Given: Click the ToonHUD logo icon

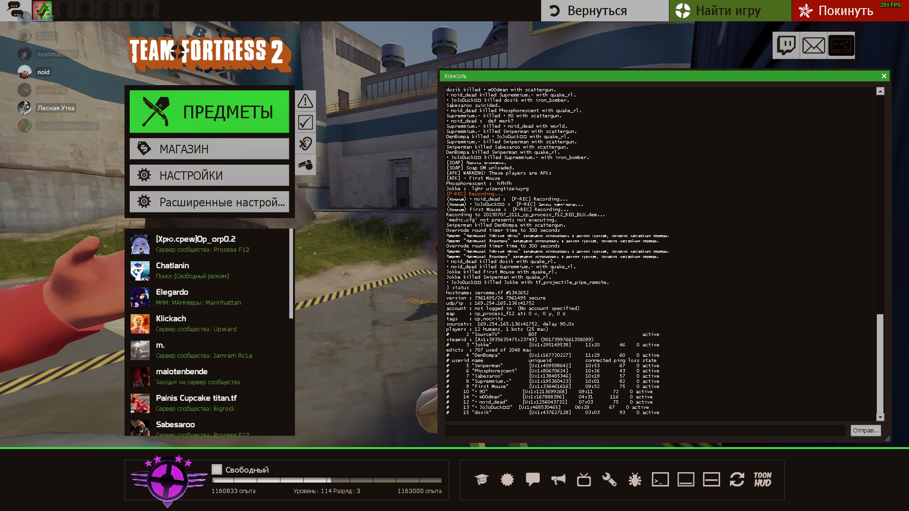Looking at the screenshot, I should [763, 480].
